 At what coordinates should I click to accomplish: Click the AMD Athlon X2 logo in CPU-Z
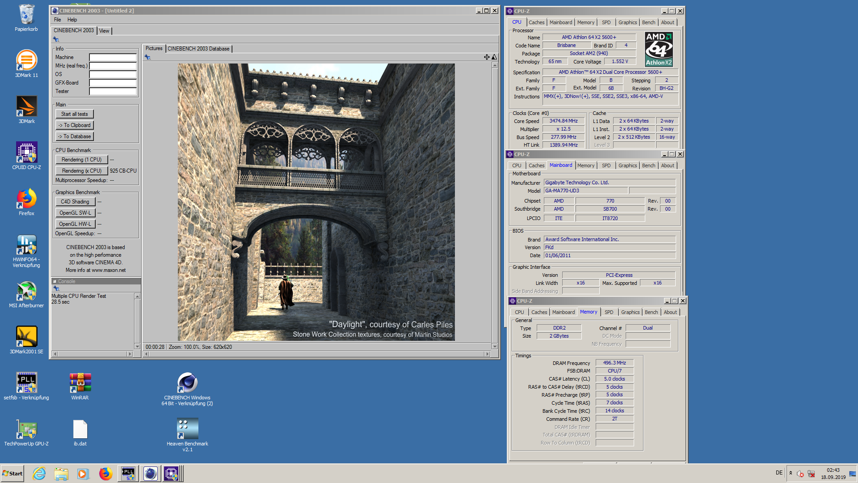click(x=659, y=49)
